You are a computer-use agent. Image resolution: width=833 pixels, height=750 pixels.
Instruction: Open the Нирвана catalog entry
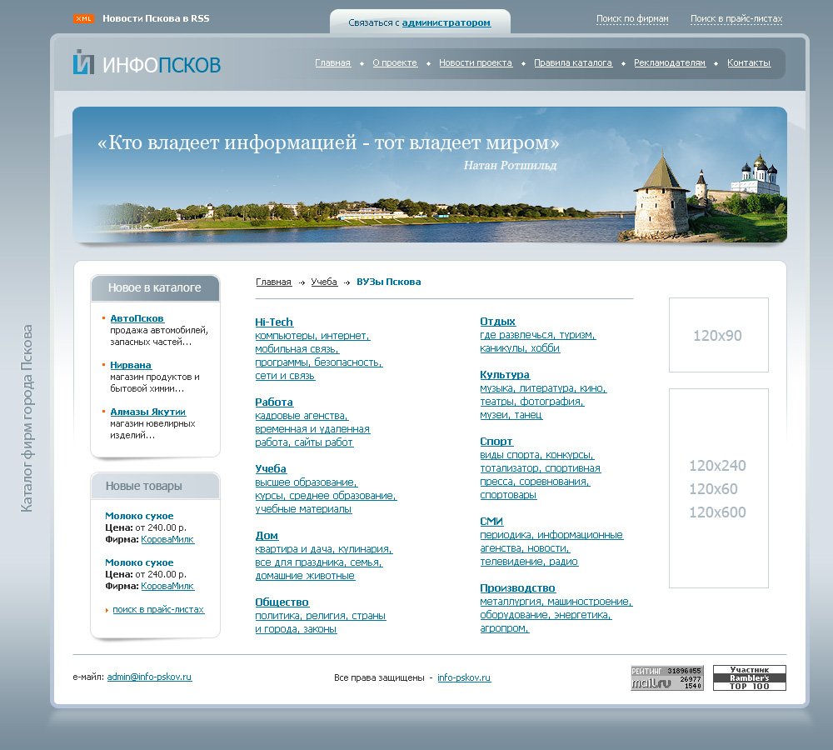tap(131, 365)
